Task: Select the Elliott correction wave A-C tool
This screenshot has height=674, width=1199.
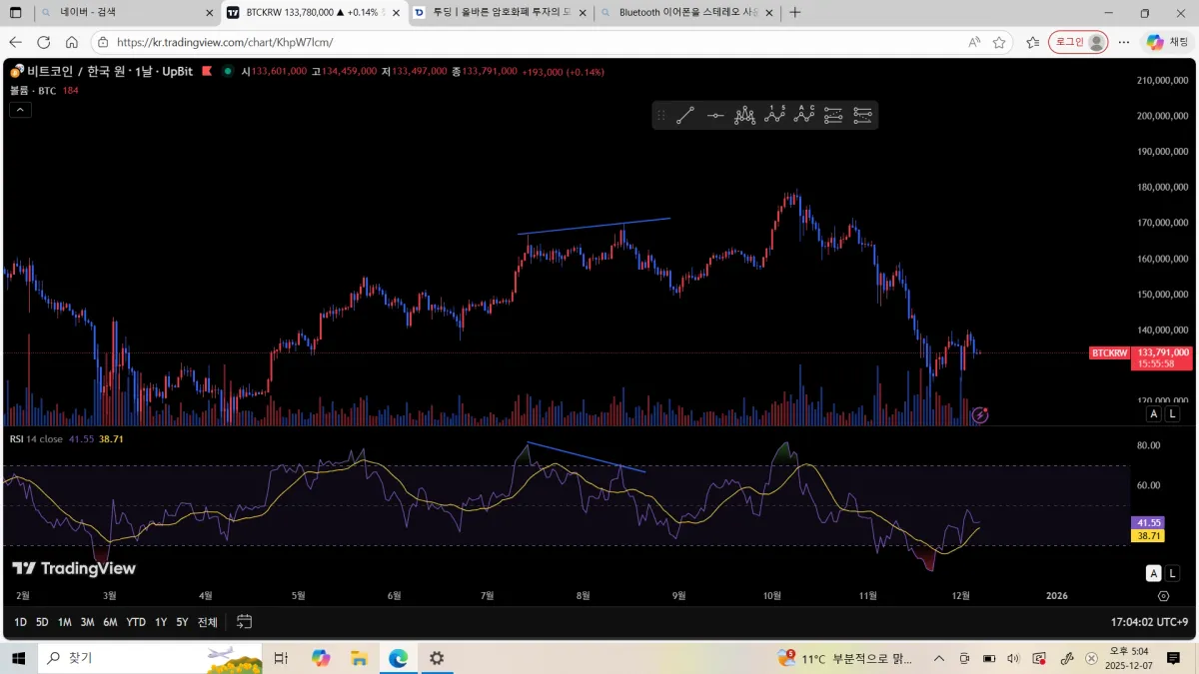Action: tap(804, 116)
